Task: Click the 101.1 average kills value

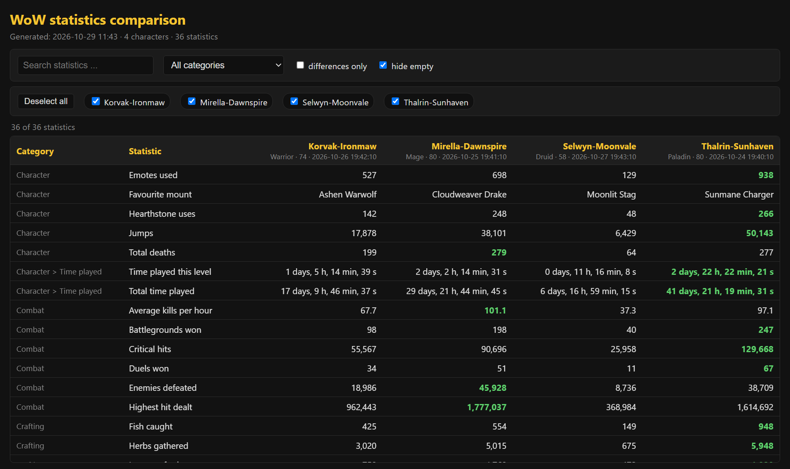Action: pos(495,311)
